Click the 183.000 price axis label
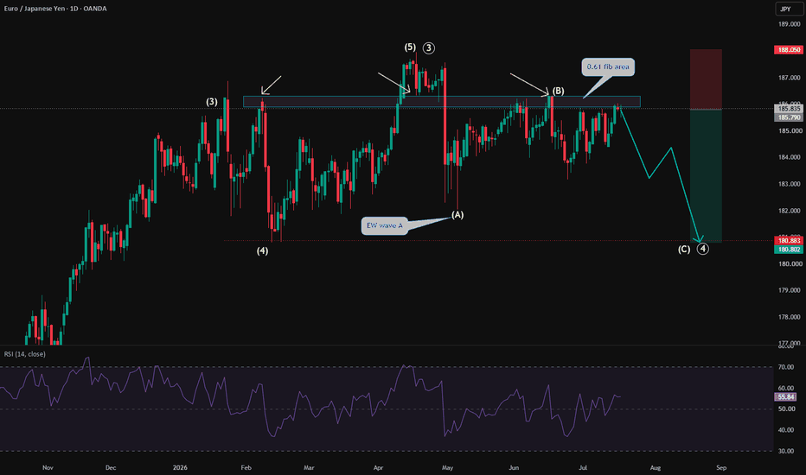This screenshot has height=475, width=806. coord(790,184)
